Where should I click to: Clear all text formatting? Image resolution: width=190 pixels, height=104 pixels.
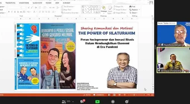click(x=36, y=7)
